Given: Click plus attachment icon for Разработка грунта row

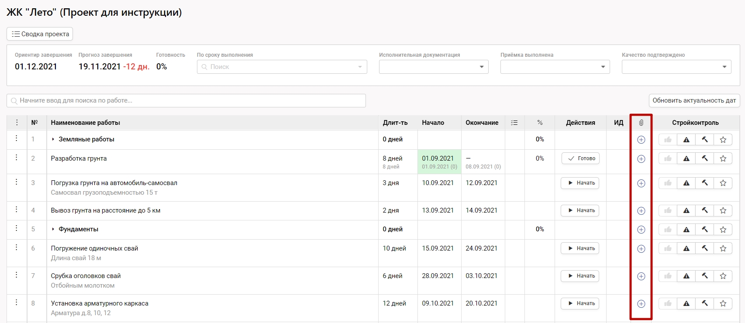Looking at the screenshot, I should click(x=641, y=159).
